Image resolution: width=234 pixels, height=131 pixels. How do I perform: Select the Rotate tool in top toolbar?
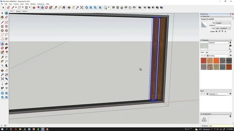pyautogui.click(x=46, y=7)
